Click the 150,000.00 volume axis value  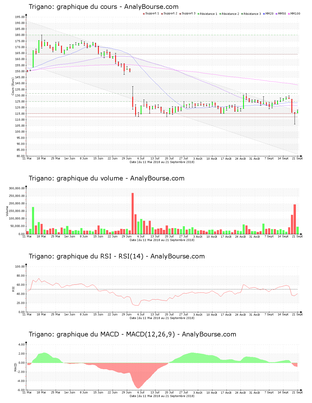pos(17,211)
